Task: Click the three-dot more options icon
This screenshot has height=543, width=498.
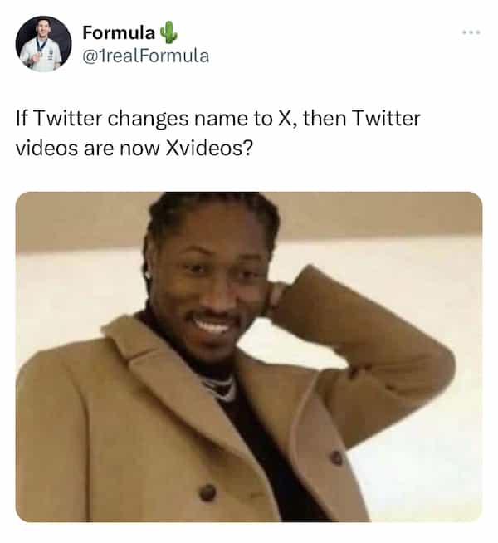Action: click(x=471, y=32)
